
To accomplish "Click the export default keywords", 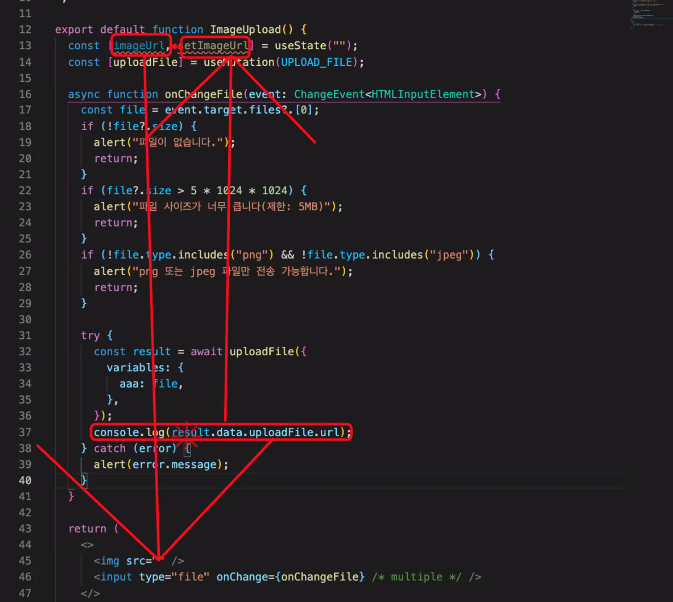I will pyautogui.click(x=100, y=29).
